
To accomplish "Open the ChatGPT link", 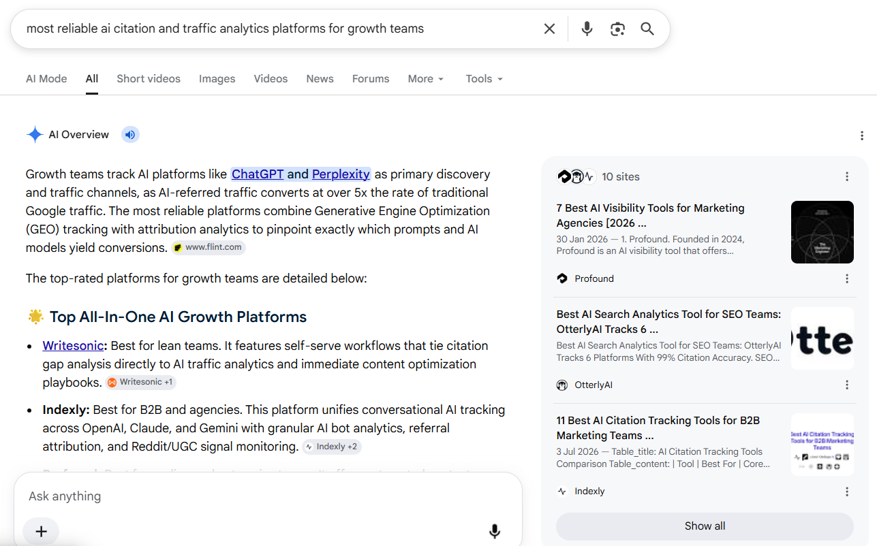I will [x=258, y=174].
